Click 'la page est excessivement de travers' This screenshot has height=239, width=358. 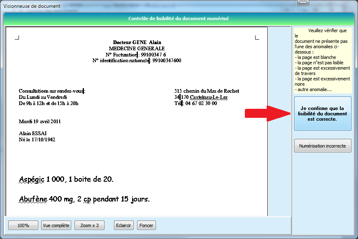click(322, 71)
